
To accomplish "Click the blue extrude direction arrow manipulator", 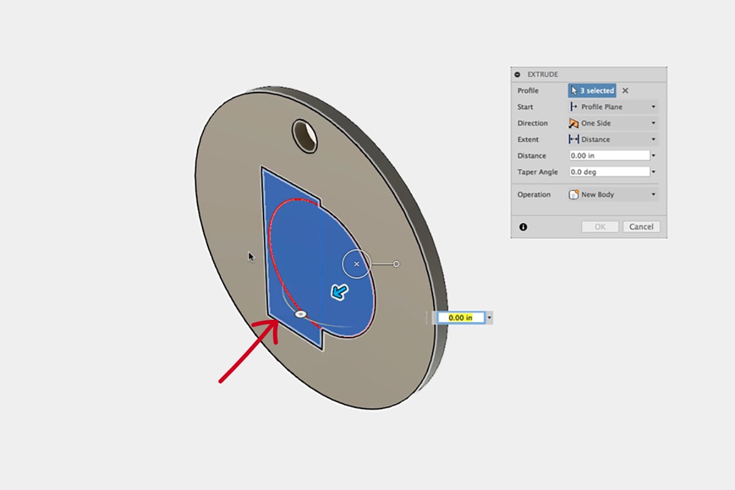I will (x=339, y=292).
